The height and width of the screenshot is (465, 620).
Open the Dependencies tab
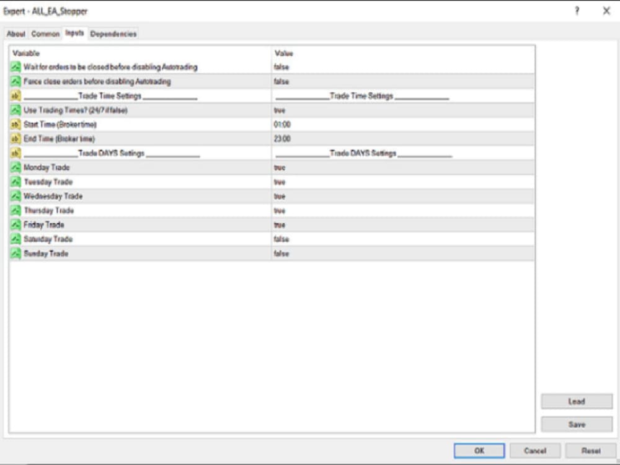click(113, 33)
